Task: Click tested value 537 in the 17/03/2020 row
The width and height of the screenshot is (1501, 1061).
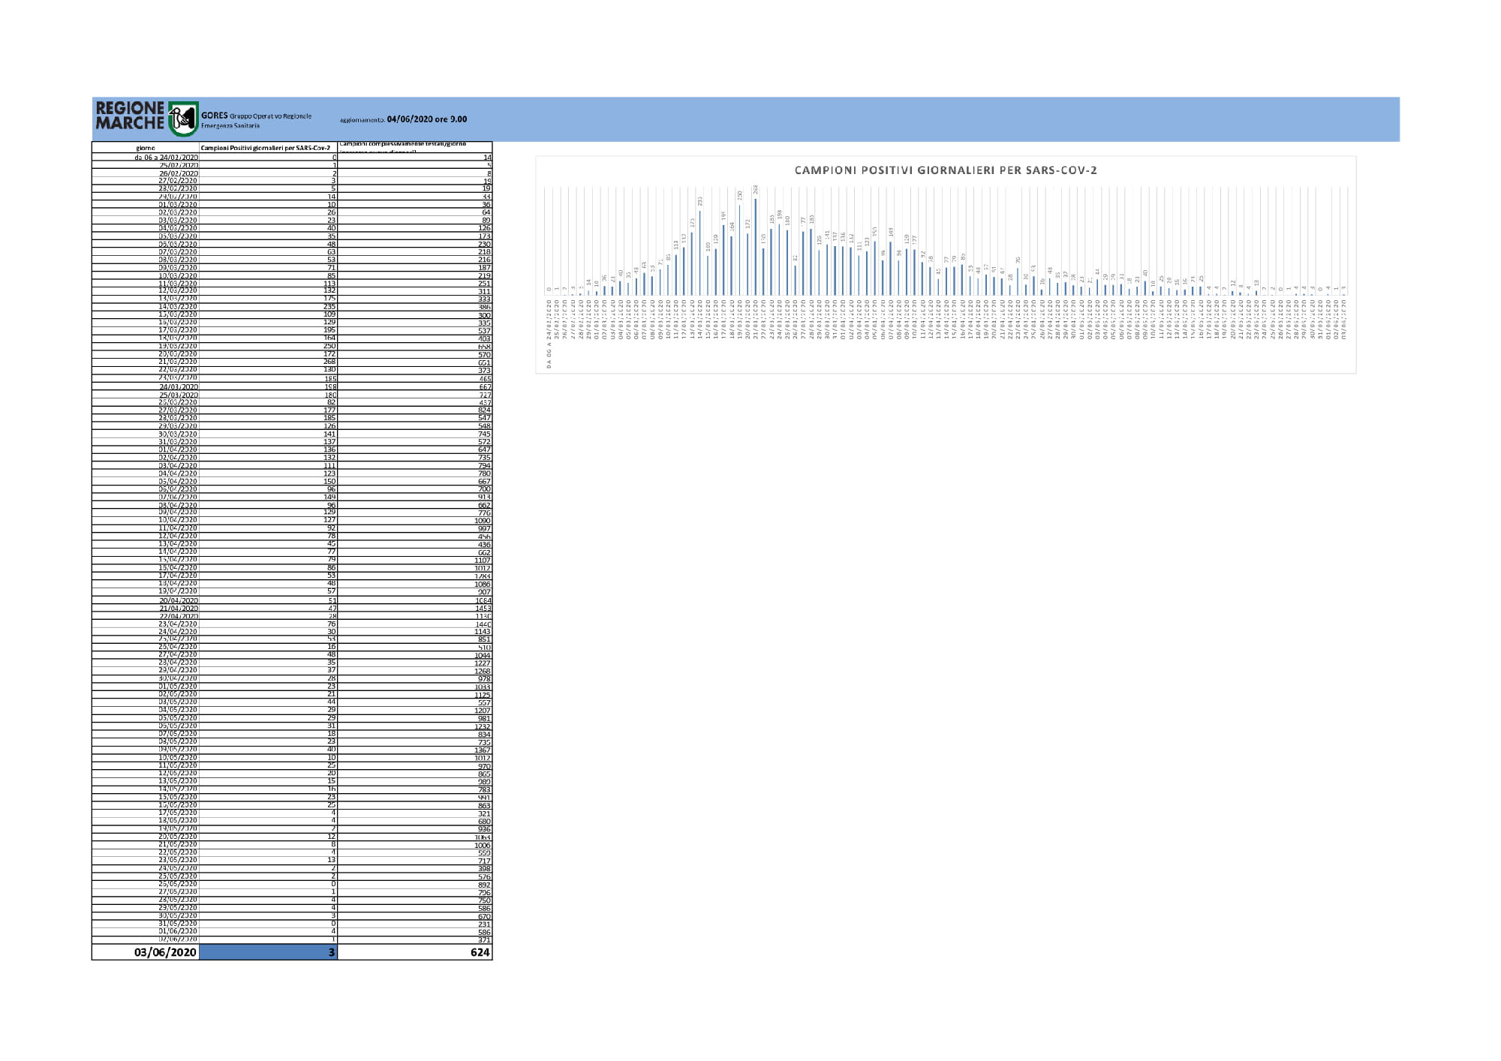Action: (x=484, y=331)
